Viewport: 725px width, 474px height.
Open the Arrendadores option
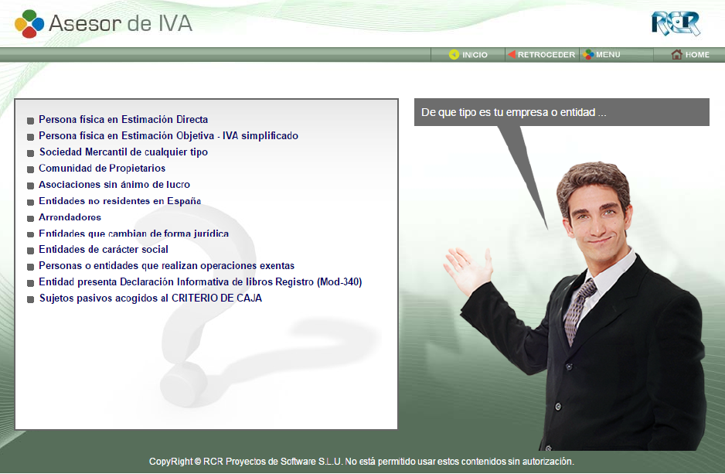pos(70,217)
